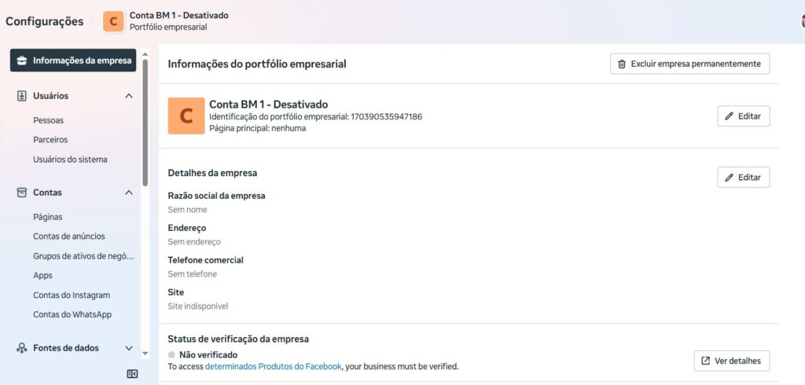The width and height of the screenshot is (805, 385).
Task: Click the Contas section accounts icon
Action: click(x=22, y=192)
